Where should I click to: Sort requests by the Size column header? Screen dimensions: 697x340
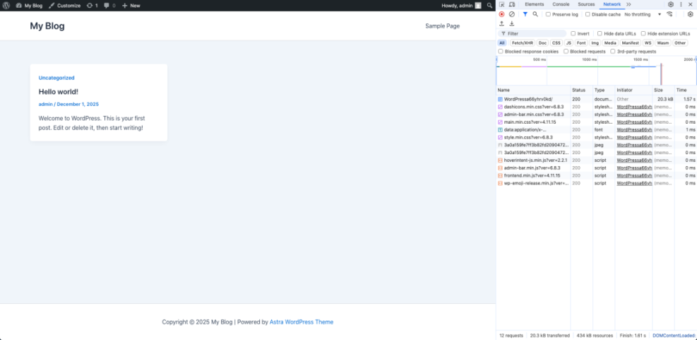(663, 90)
